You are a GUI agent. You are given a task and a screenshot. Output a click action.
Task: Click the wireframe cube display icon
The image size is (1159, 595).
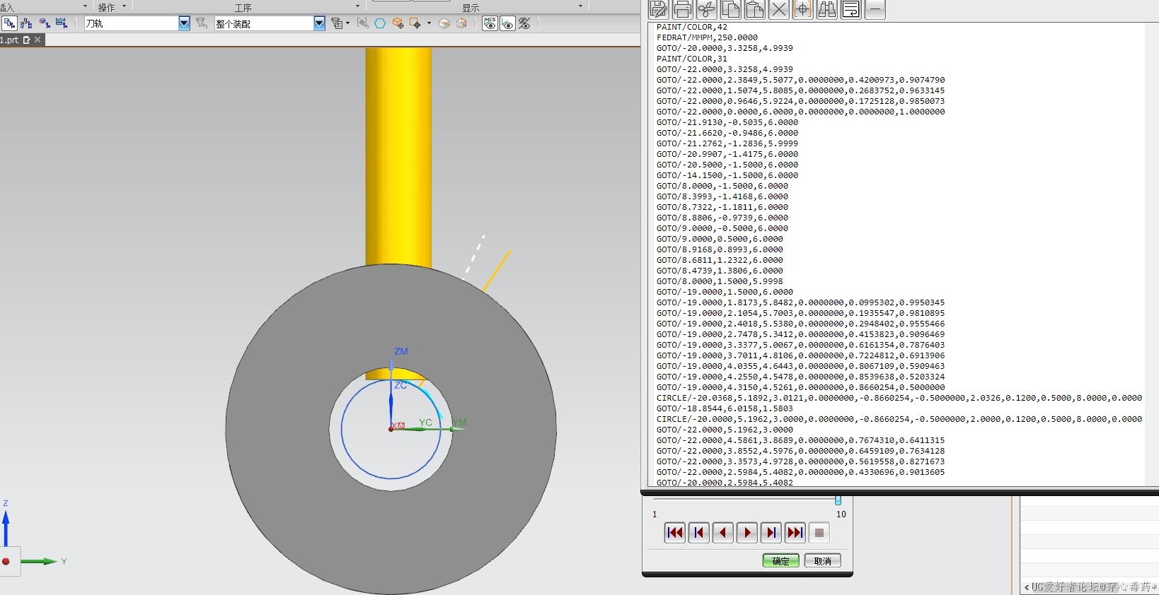click(x=462, y=23)
